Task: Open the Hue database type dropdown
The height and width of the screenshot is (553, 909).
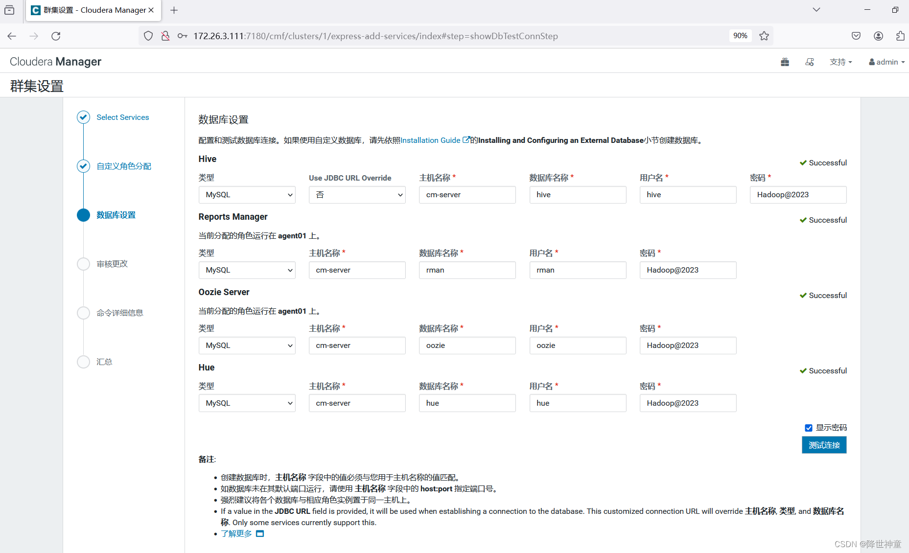Action: (x=247, y=403)
